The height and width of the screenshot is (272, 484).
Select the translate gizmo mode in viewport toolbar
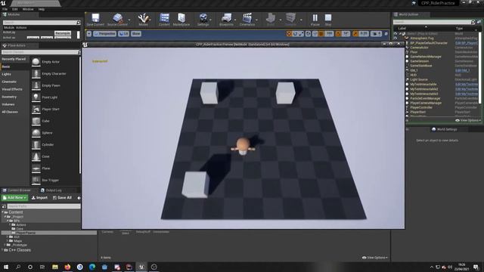pos(289,33)
